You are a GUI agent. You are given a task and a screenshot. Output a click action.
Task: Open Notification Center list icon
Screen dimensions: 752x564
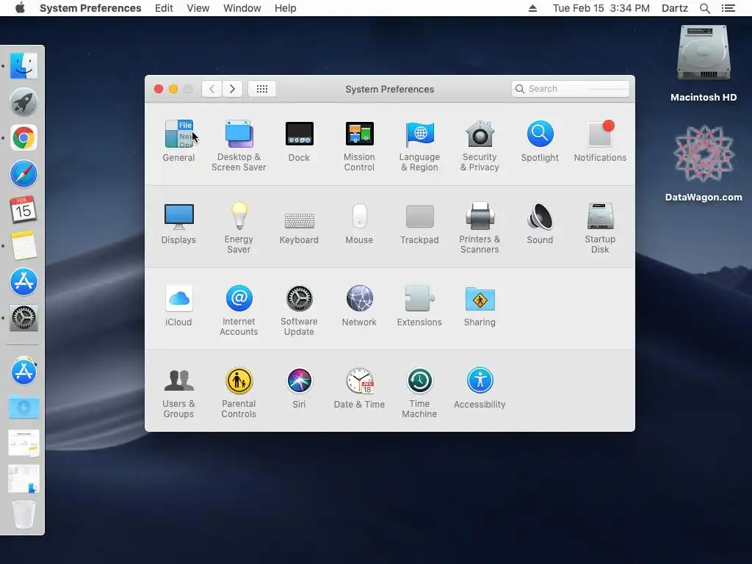click(728, 8)
